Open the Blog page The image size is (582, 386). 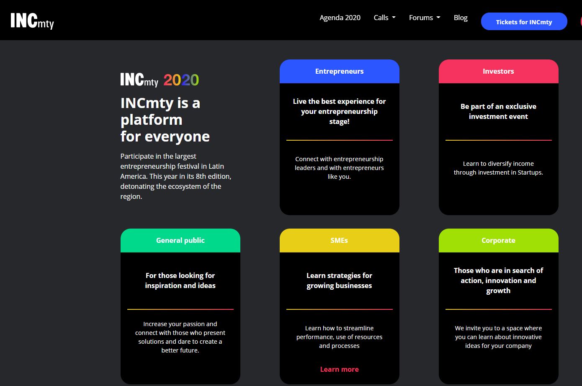click(460, 18)
